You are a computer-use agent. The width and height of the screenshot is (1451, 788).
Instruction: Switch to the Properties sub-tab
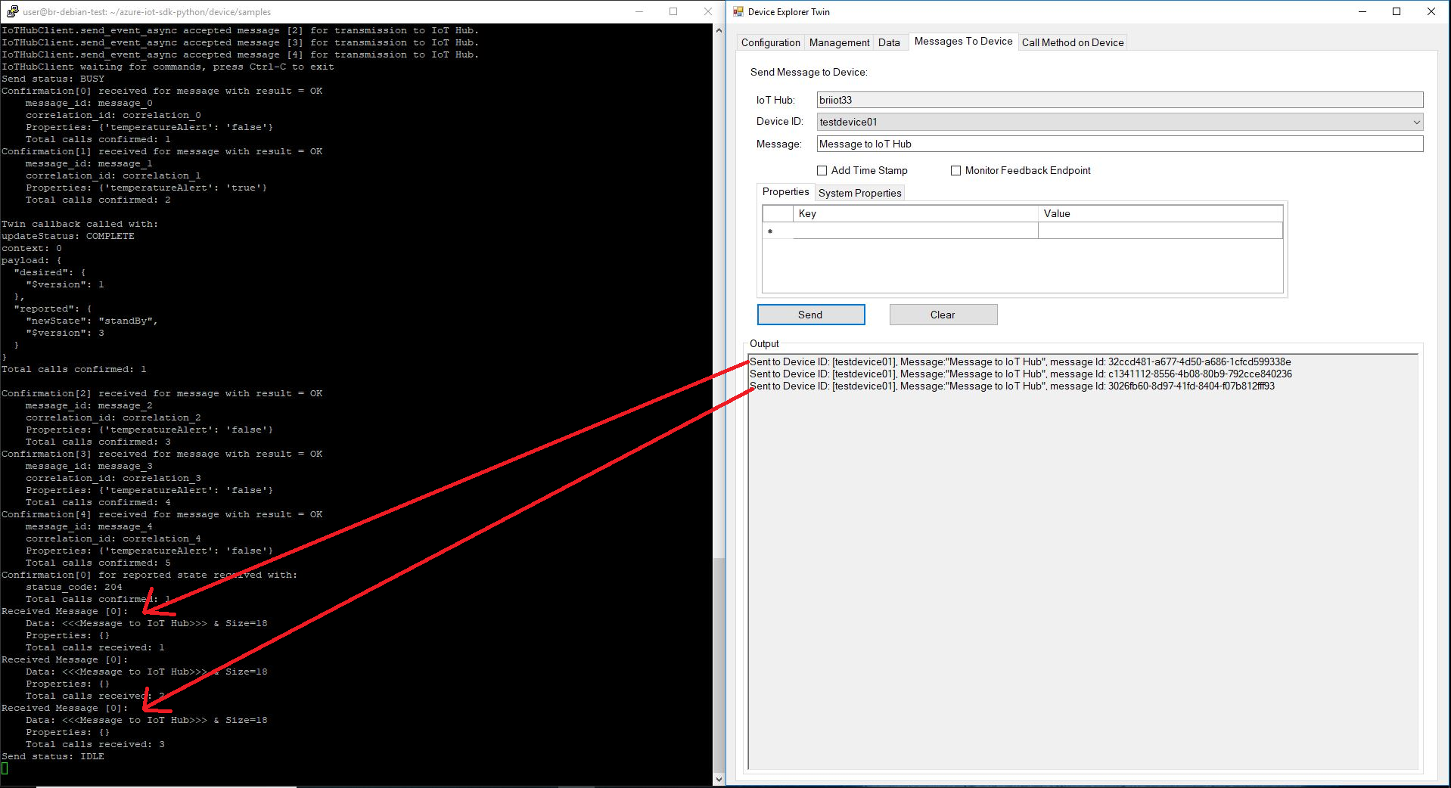click(x=785, y=192)
